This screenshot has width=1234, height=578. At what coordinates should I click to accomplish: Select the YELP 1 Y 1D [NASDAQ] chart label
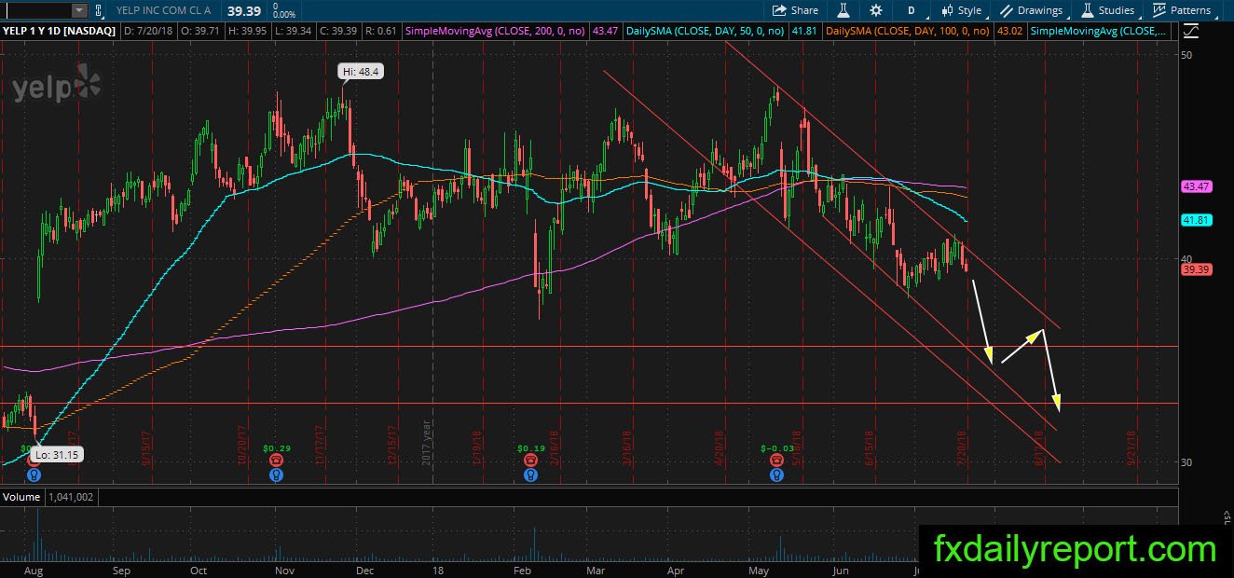click(59, 31)
